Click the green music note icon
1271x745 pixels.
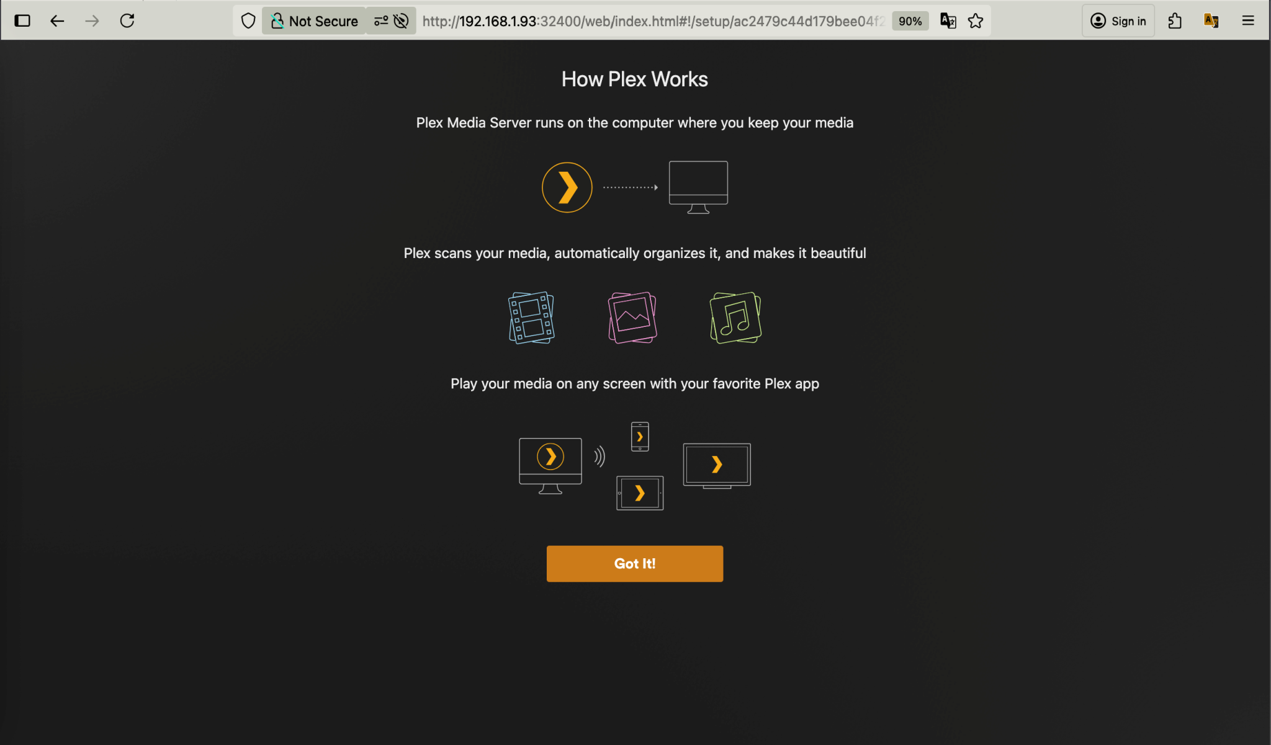pos(734,318)
